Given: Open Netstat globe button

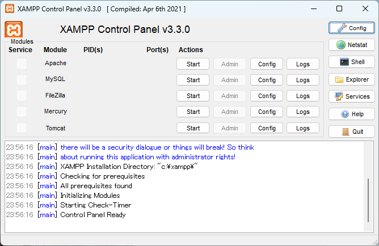Looking at the screenshot, I should point(351,45).
